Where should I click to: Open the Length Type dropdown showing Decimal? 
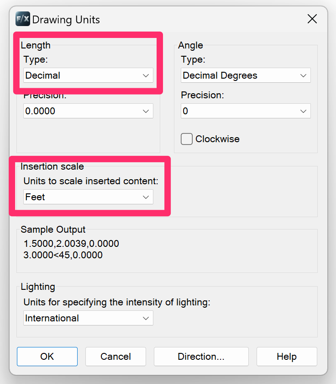tap(88, 75)
